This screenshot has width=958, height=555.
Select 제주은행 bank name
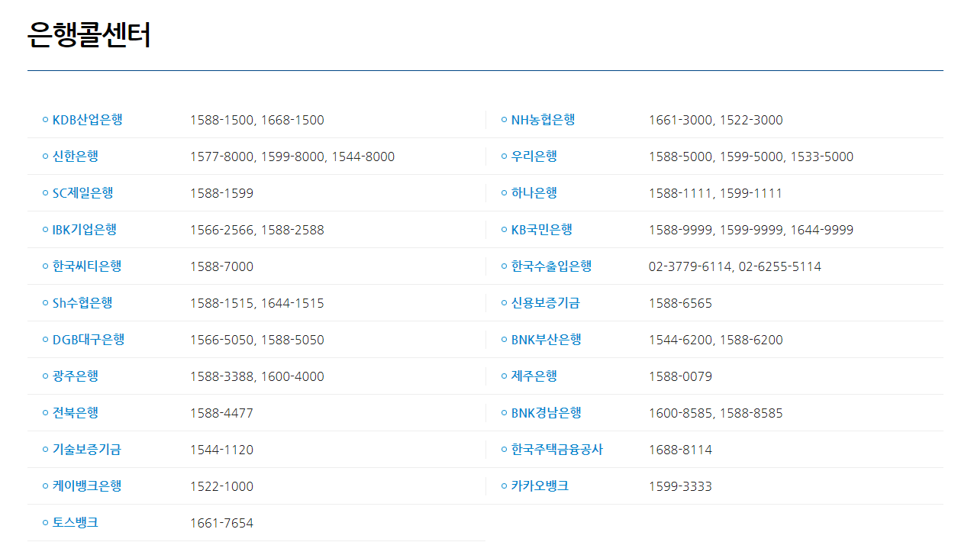tap(534, 376)
